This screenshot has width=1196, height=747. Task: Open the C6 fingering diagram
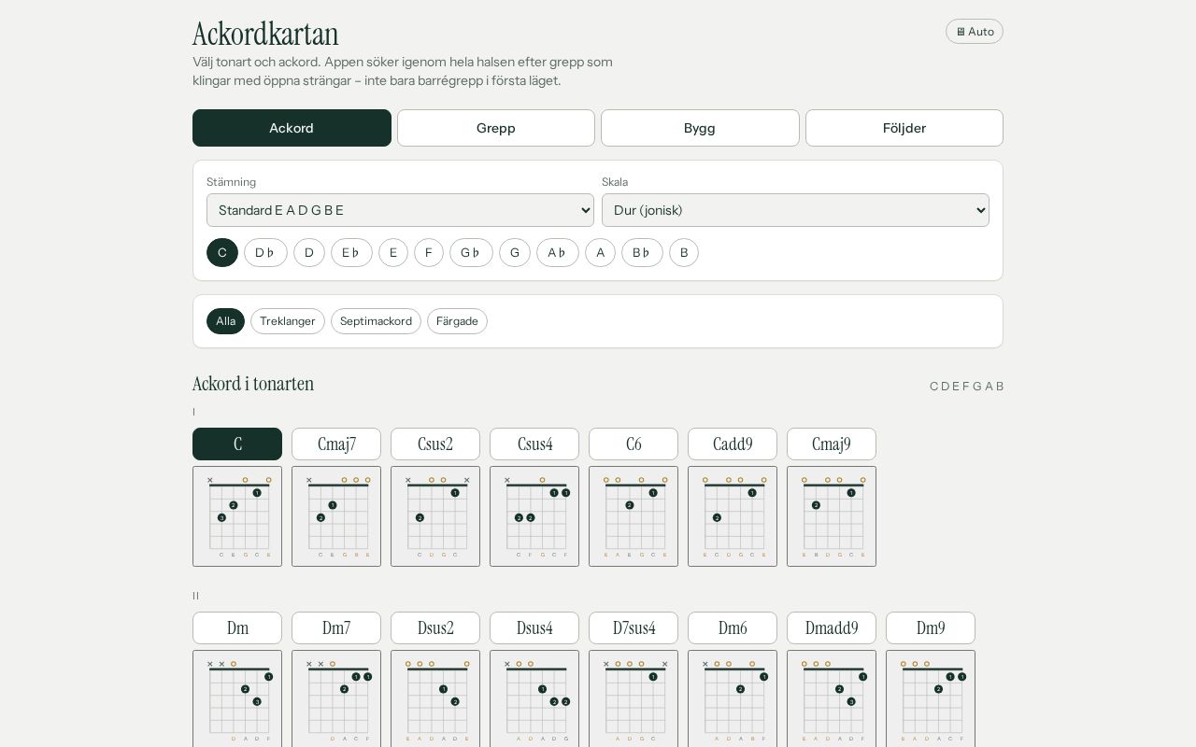pyautogui.click(x=634, y=516)
